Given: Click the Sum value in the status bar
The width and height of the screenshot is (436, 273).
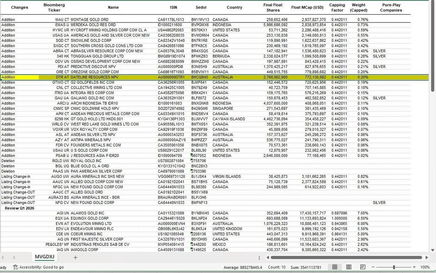Looking at the screenshot, I should (x=306, y=267).
